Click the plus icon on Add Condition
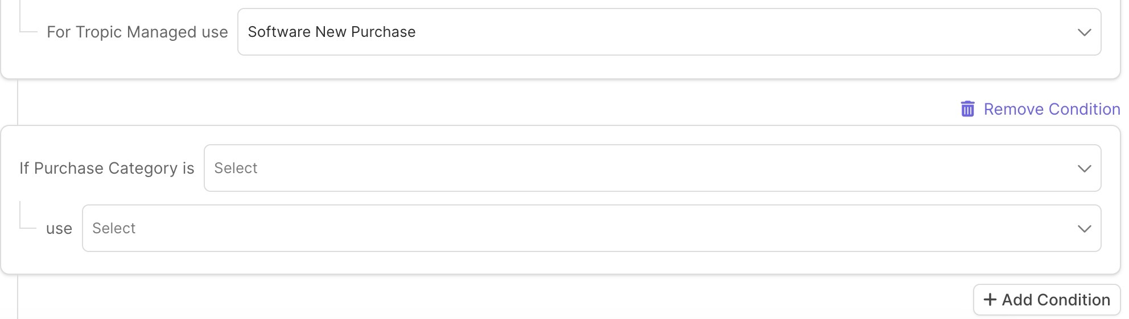Screen dimensions: 1129x319 [x=990, y=300]
